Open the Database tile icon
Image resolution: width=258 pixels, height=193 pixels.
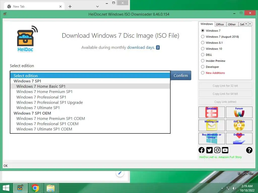tap(212, 112)
